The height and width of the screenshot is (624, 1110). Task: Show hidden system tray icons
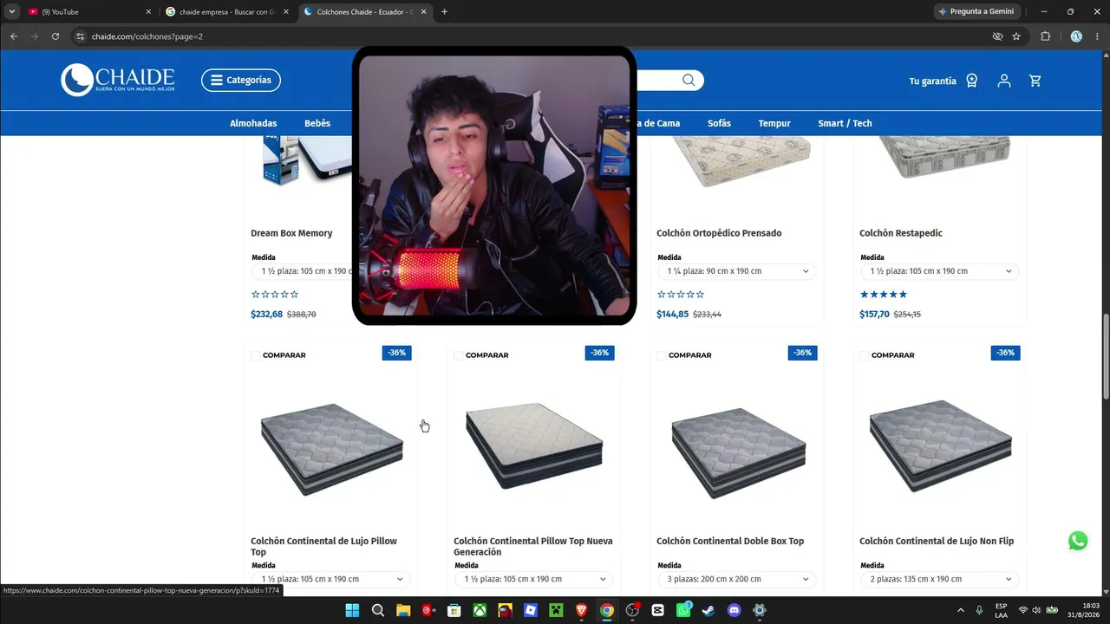point(960,610)
